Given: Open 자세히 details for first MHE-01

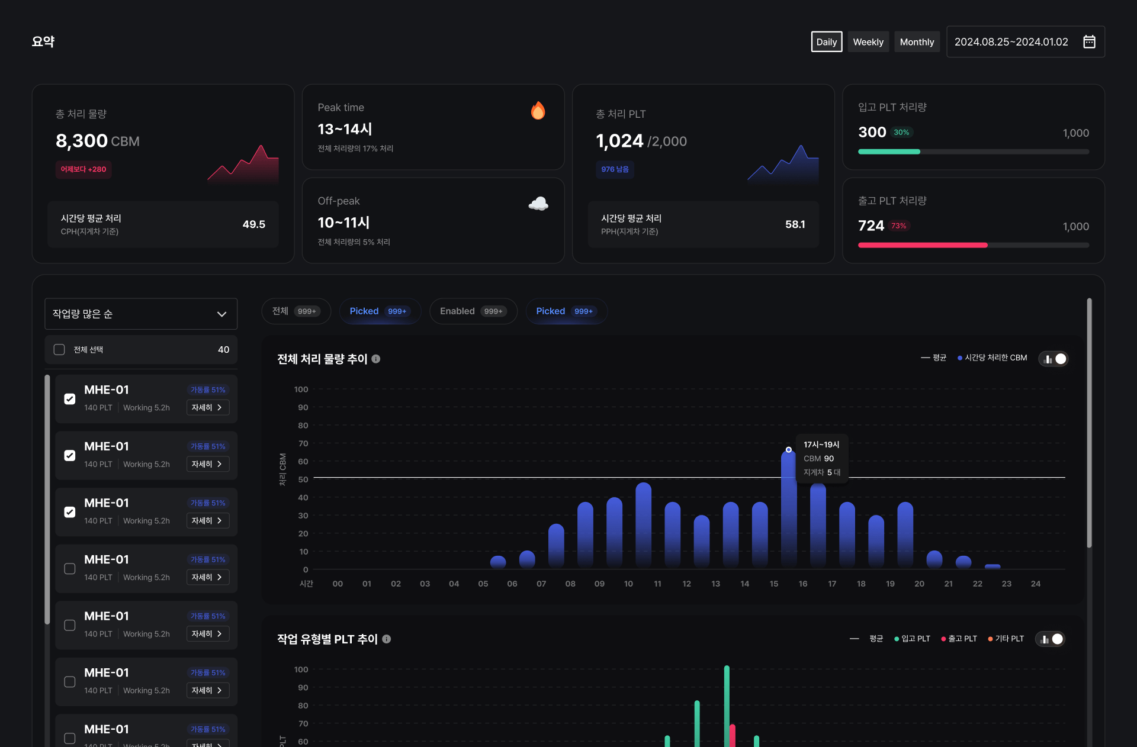Looking at the screenshot, I should point(207,408).
